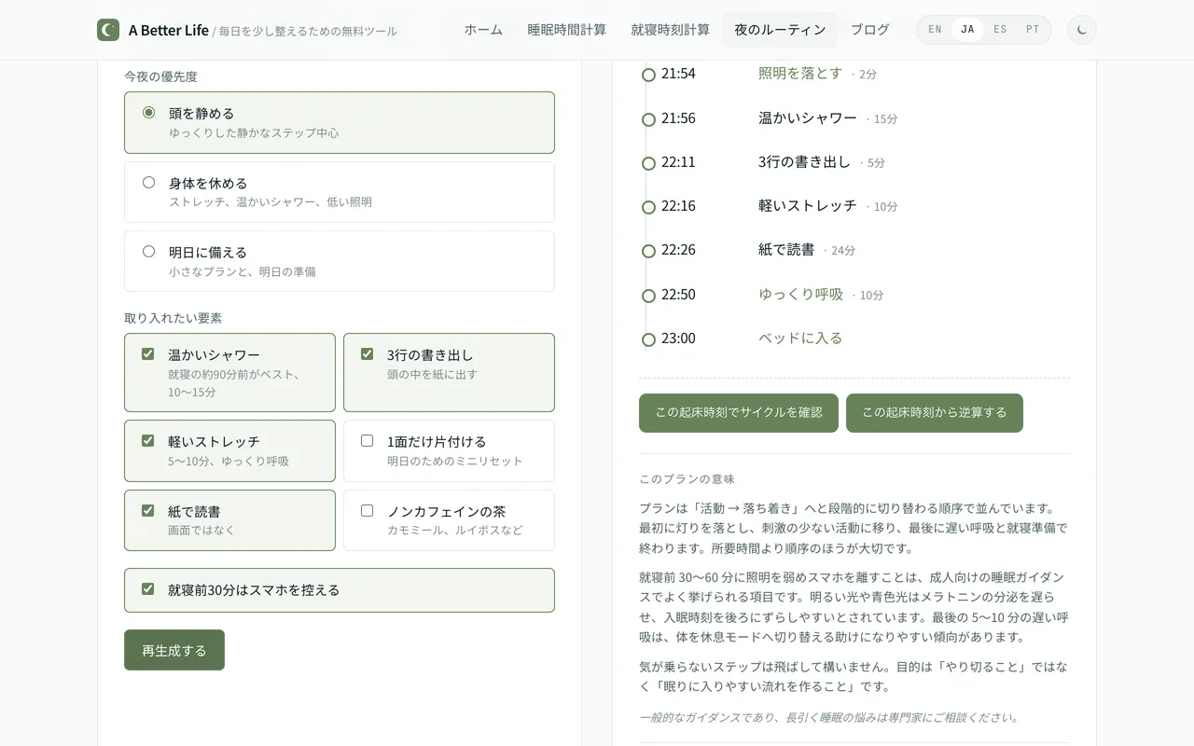1194x746 pixels.
Task: Open 就寝時刻計算 nav item
Action: (670, 30)
